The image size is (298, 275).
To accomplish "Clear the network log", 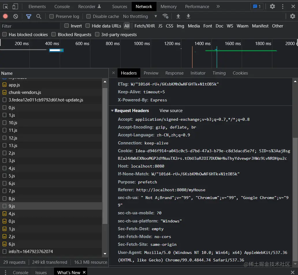I will [16, 16].
